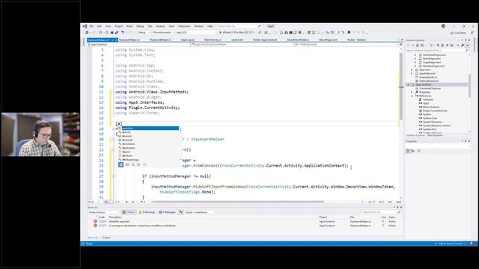Click the Save toolbar icon
Viewport: 479px width, 269px height.
coord(112,32)
